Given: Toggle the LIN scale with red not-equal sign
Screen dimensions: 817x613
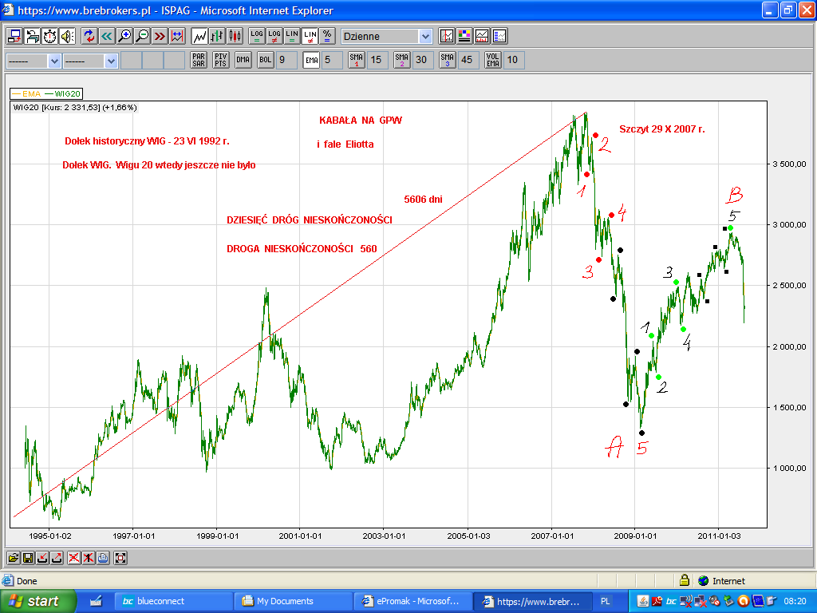Looking at the screenshot, I should [x=310, y=36].
